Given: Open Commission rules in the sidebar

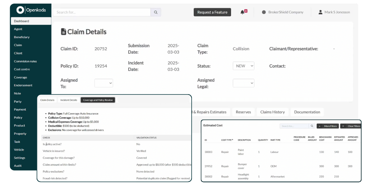Looking at the screenshot, I should (x=25, y=61).
